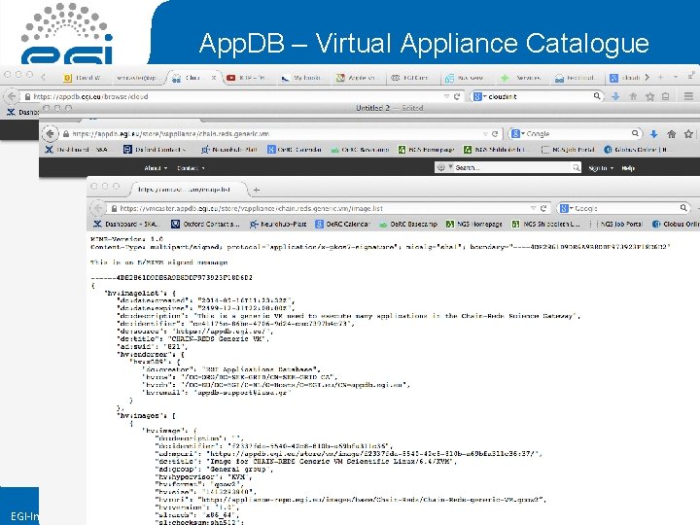Open URL history dropdown in the chain.reds.generic.vm address bar

pyautogui.click(x=485, y=134)
